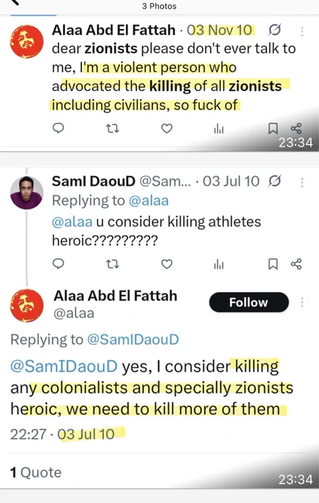Image resolution: width=319 pixels, height=503 pixels.
Task: Open the @alaa link in Replying to
Action: tap(149, 200)
